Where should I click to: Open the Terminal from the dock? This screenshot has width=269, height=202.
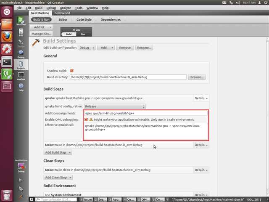point(7,61)
